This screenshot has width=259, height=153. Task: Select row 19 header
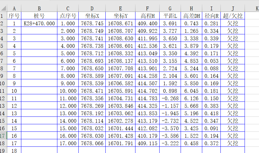pos(3,151)
